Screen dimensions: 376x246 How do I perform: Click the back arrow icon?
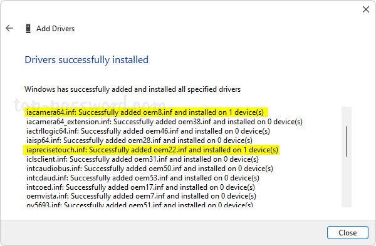click(9, 28)
